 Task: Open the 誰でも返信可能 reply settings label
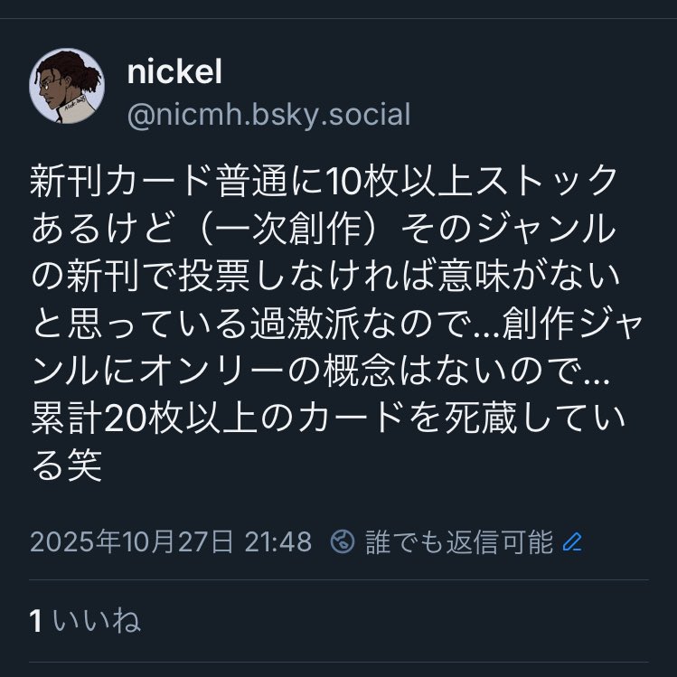458,541
